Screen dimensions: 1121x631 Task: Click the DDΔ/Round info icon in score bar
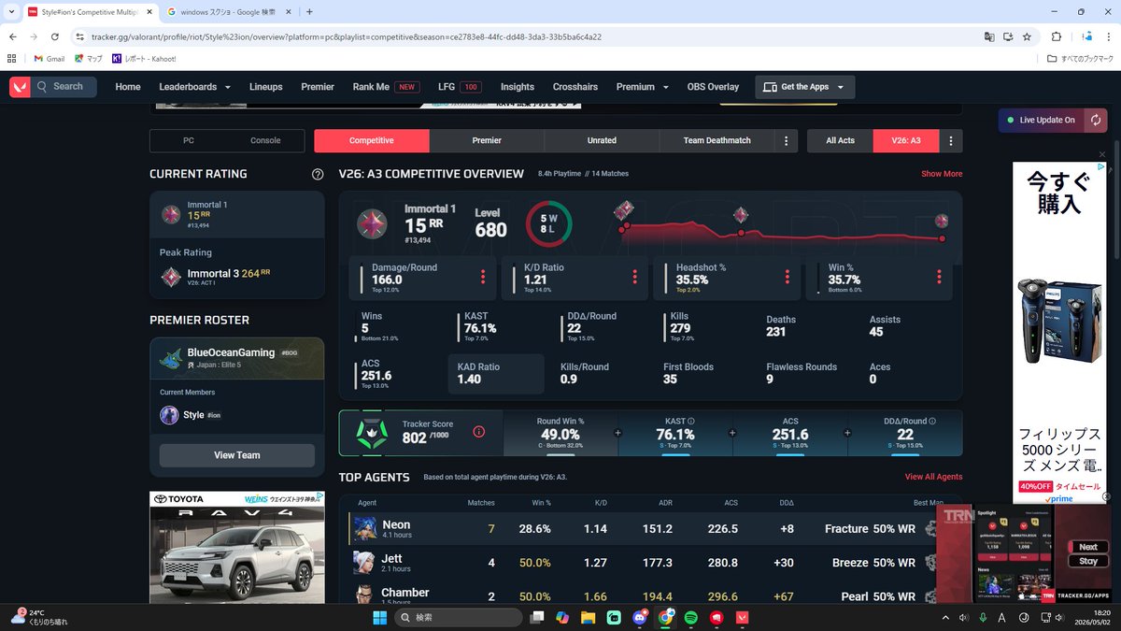[x=933, y=422]
